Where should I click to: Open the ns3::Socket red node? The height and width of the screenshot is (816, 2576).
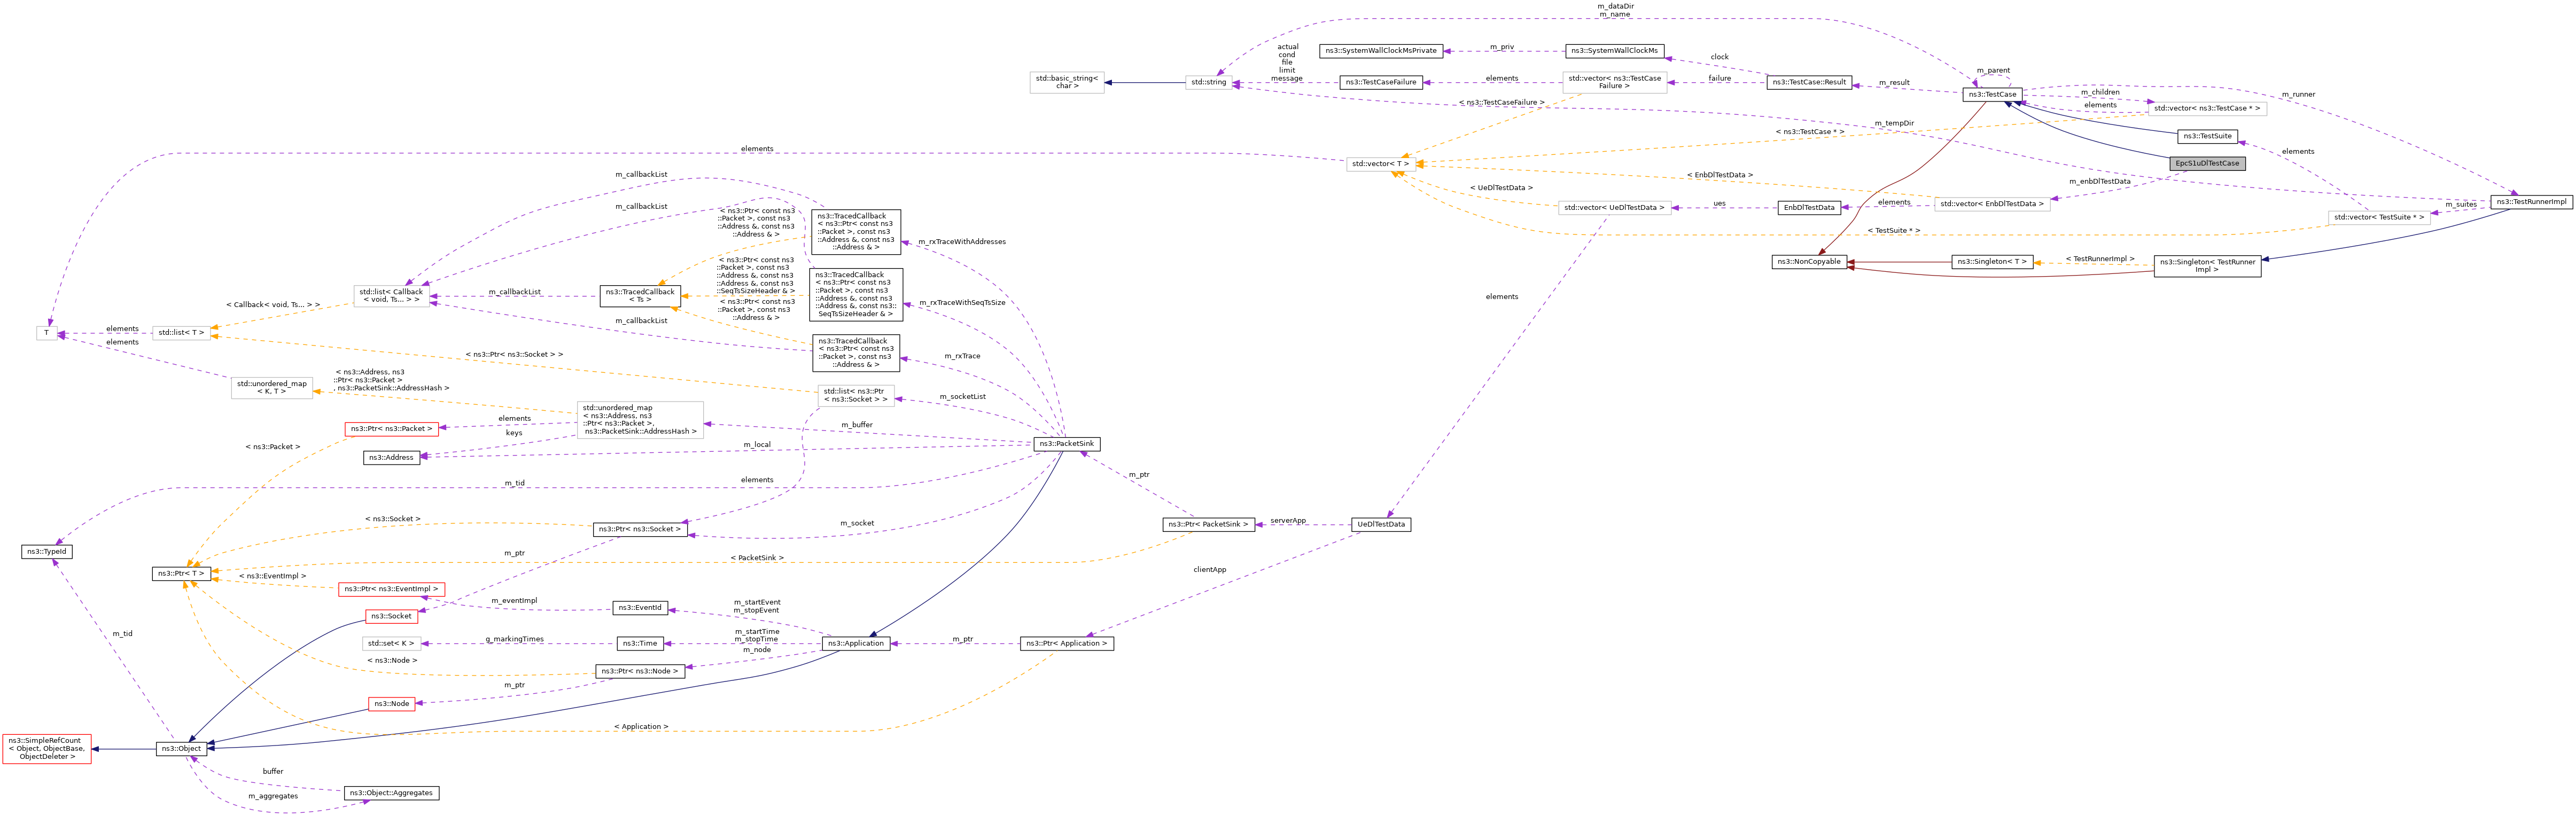tap(391, 616)
